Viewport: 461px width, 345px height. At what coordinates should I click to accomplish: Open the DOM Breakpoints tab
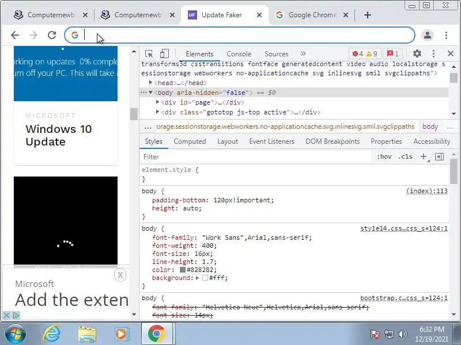[332, 141]
